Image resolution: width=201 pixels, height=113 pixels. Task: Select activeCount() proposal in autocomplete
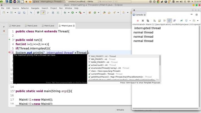click(x=124, y=65)
